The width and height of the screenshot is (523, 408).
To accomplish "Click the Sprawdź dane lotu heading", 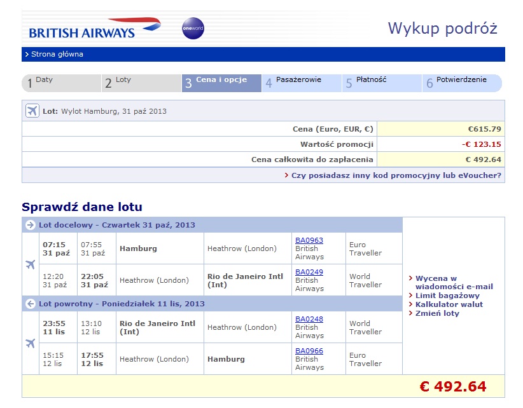I will click(x=82, y=207).
